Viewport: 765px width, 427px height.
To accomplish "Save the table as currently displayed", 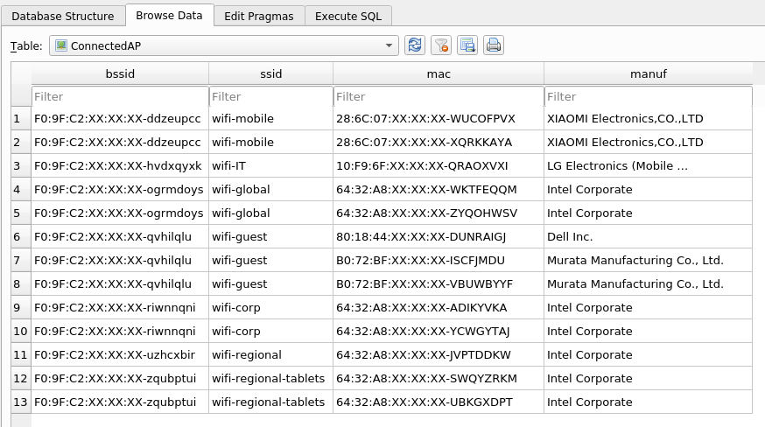I will (467, 45).
